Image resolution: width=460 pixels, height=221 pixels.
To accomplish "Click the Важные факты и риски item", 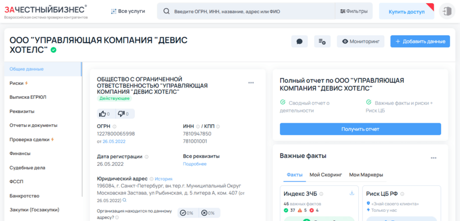I will tap(399, 106).
